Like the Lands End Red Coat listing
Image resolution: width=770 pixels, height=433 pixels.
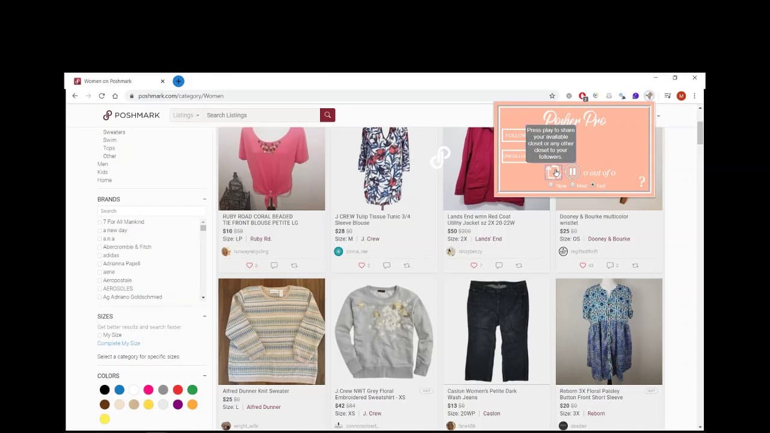(x=474, y=265)
